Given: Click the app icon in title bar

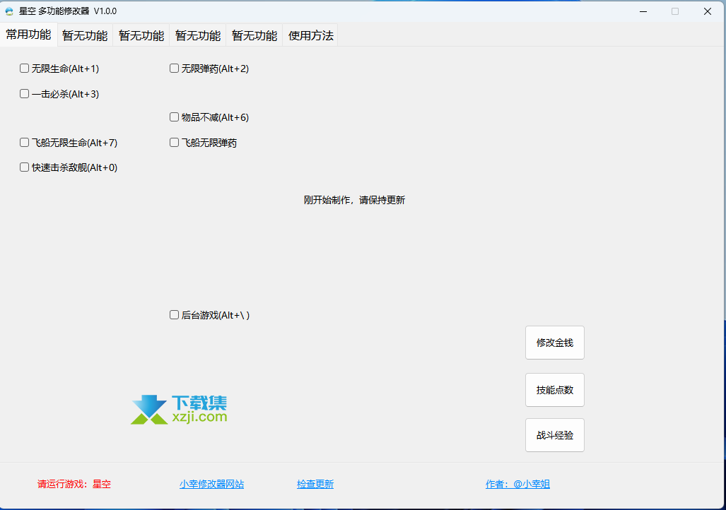Looking at the screenshot, I should click(x=9, y=11).
